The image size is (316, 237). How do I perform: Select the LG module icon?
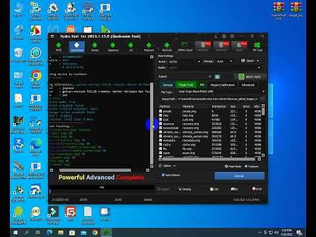coord(131,47)
